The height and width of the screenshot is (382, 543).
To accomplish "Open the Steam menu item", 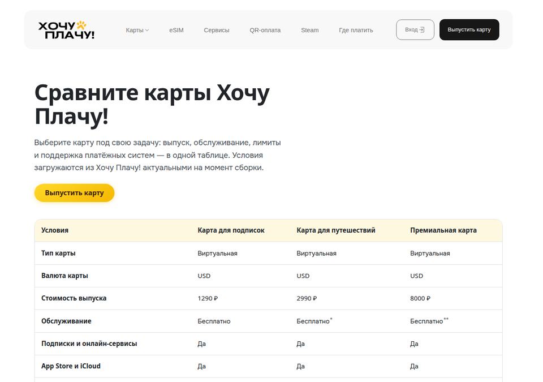I will click(309, 30).
